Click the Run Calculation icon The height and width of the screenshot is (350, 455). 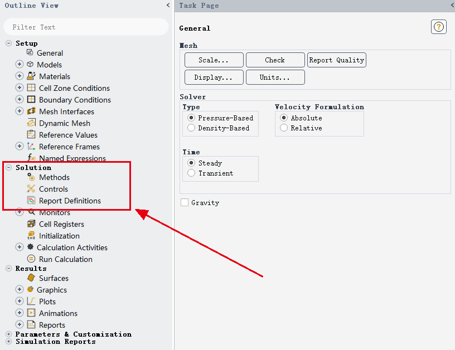click(31, 259)
